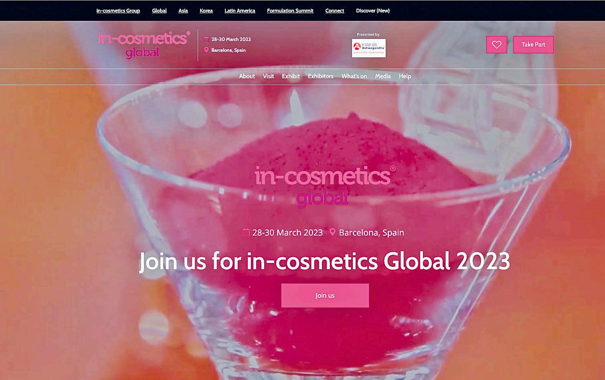The width and height of the screenshot is (605, 380).
Task: Click the KSM-66 Ashwagandha sponsor logo
Action: tap(368, 48)
